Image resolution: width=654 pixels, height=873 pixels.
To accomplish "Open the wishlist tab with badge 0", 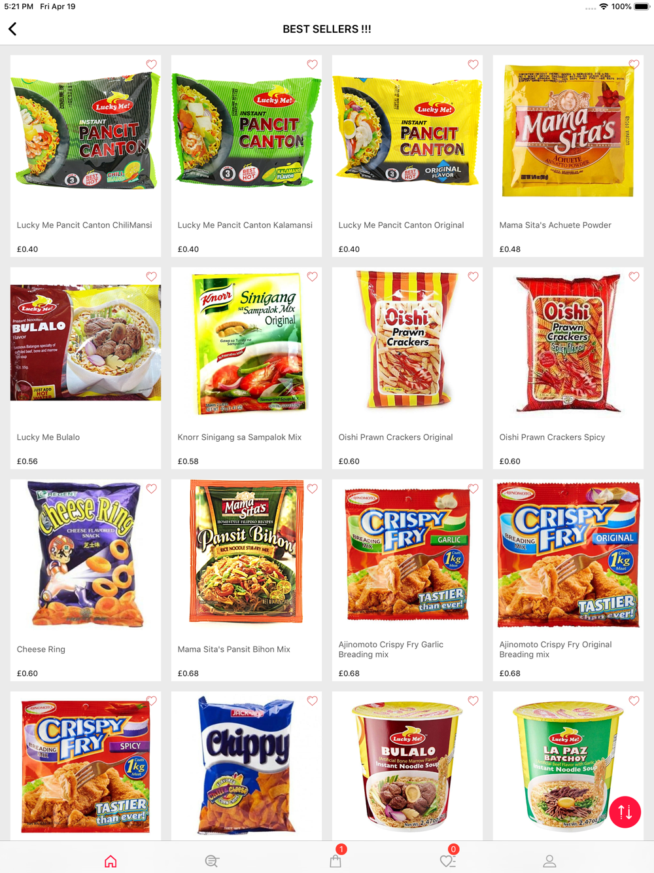I will 448,860.
